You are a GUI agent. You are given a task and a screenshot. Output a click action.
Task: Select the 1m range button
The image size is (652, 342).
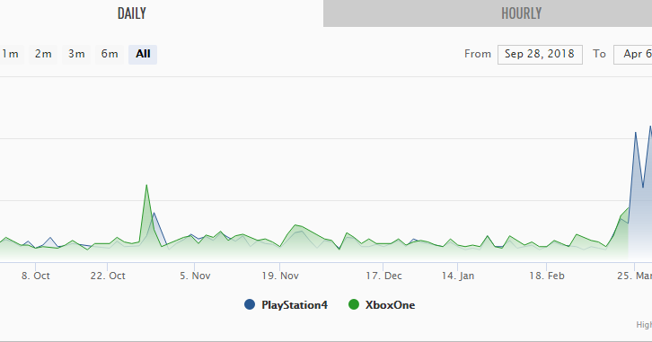[10, 54]
